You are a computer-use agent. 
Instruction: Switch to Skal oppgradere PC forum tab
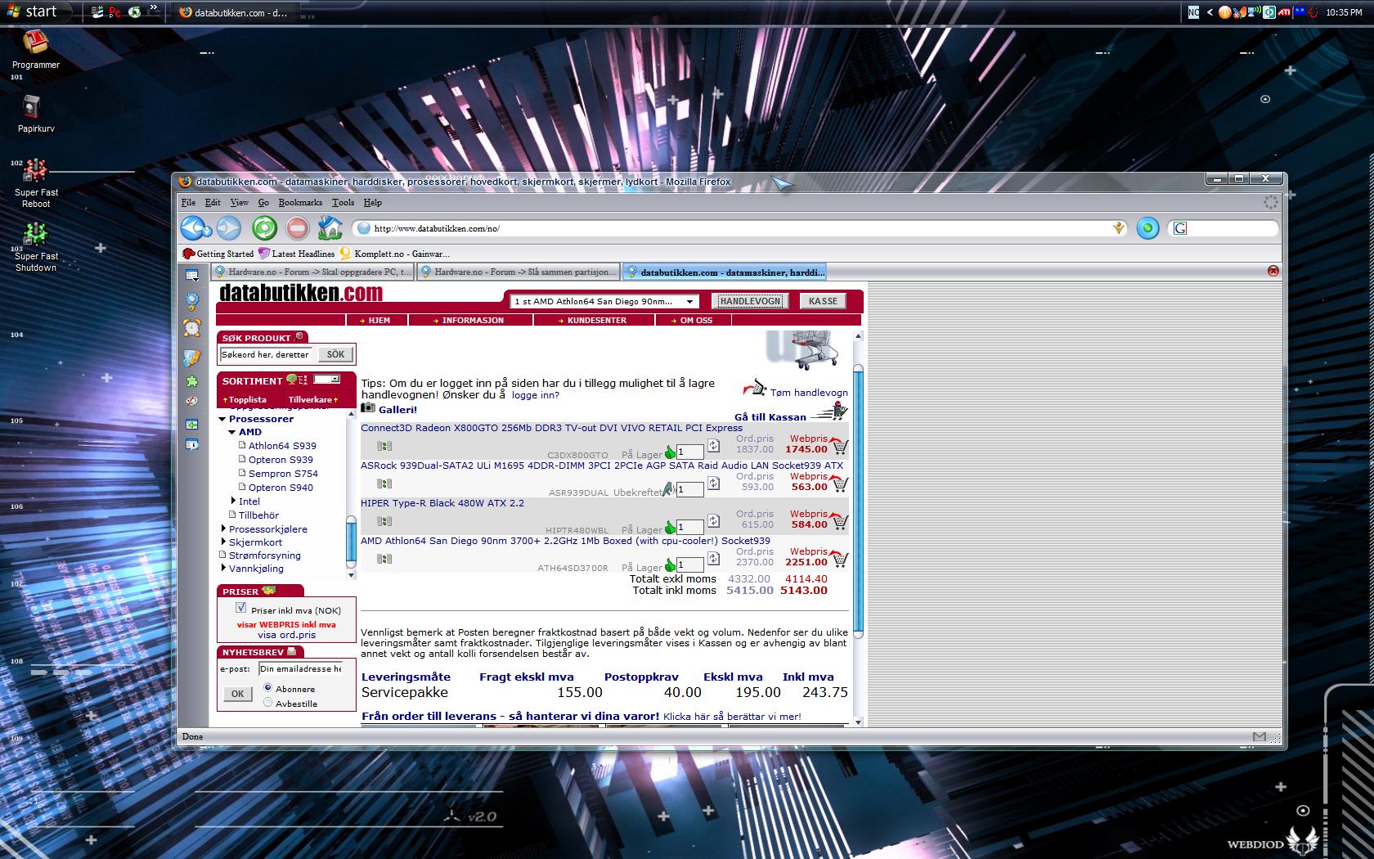pyautogui.click(x=312, y=272)
